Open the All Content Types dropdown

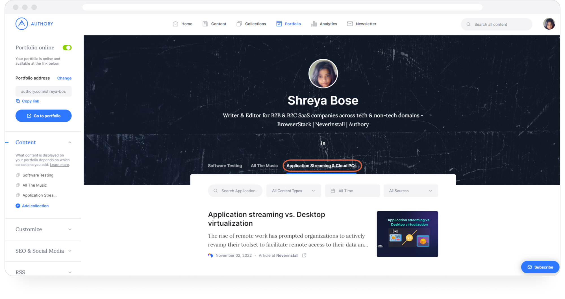click(x=294, y=191)
